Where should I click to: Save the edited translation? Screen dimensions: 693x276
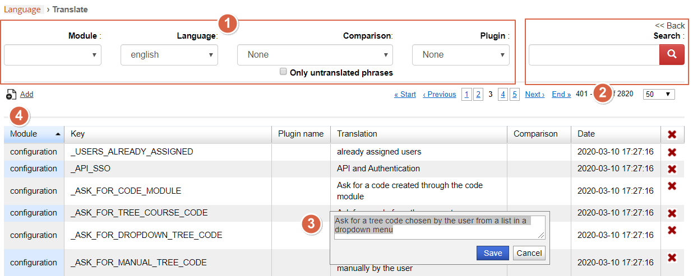pyautogui.click(x=493, y=253)
